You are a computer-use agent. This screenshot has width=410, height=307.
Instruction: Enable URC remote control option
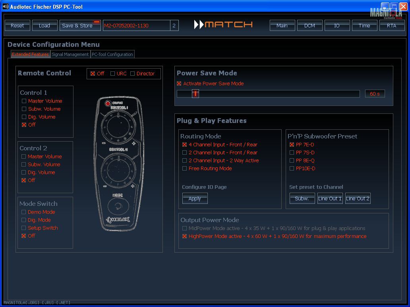coord(113,74)
